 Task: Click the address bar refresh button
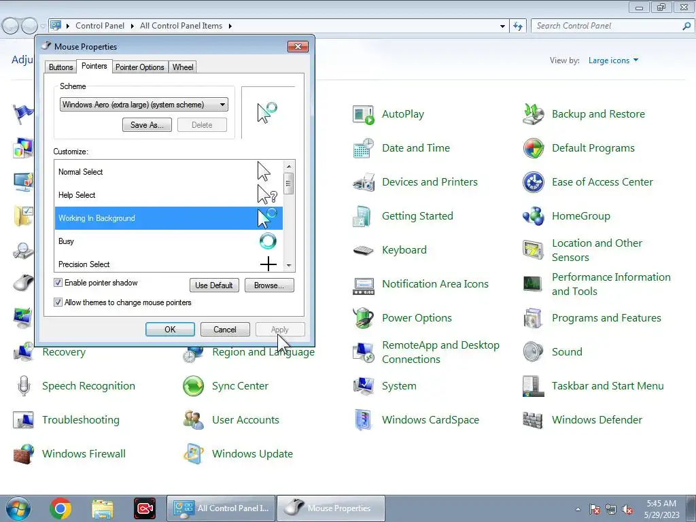click(518, 27)
